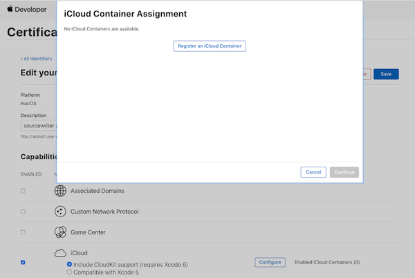Screen dimensions: 415x278
Task: Save the identifier changes
Action: (x=386, y=74)
